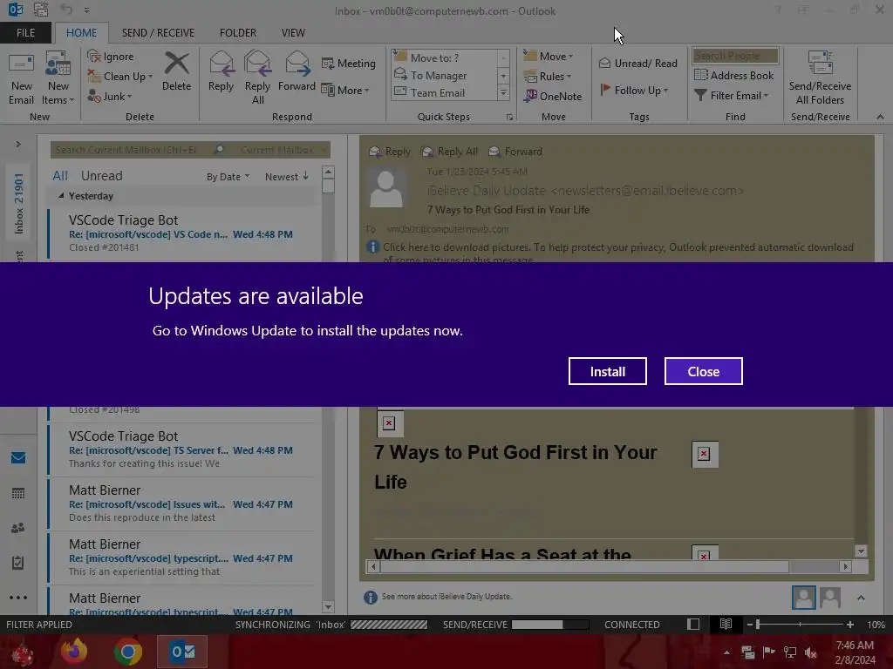Image resolution: width=893 pixels, height=669 pixels.
Task: Ignore the selected conversation
Action: [x=111, y=57]
